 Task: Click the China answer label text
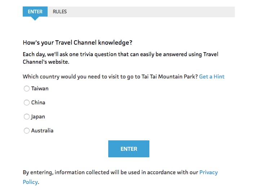click(x=38, y=103)
